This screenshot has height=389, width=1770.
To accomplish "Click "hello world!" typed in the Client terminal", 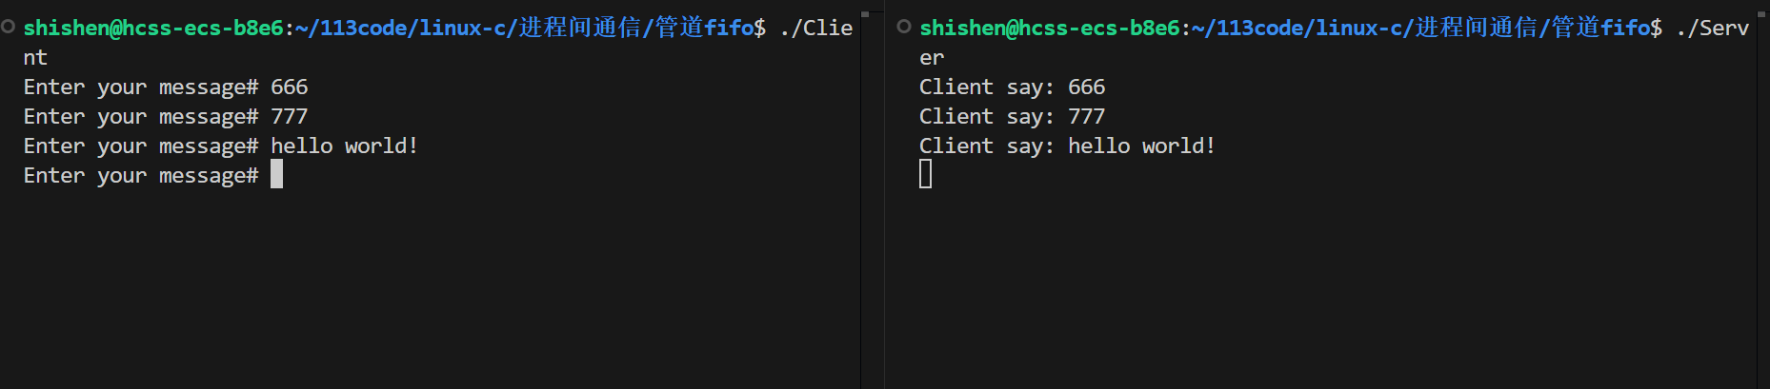I will [x=344, y=146].
